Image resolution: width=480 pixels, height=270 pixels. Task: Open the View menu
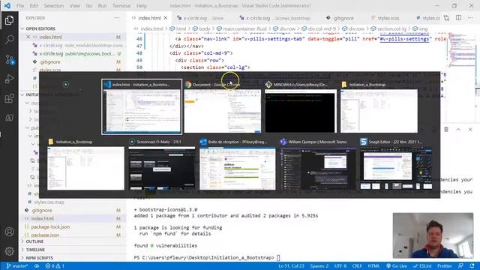pyautogui.click(x=75, y=6)
